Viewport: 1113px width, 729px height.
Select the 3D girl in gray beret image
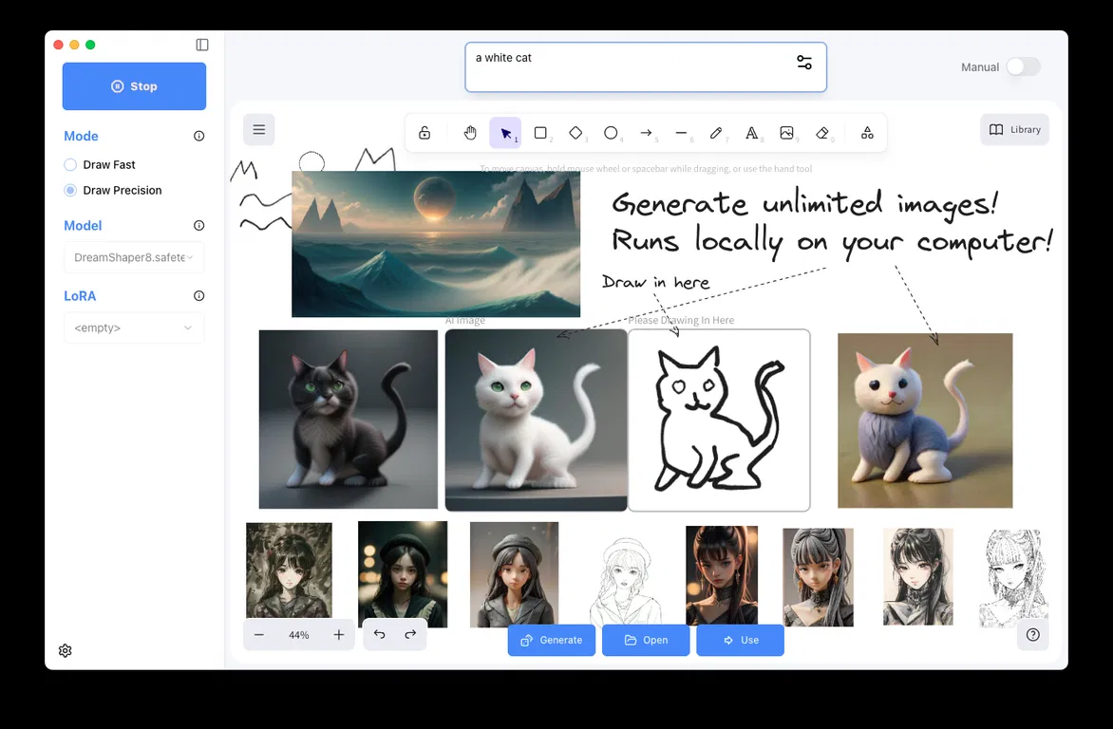point(514,574)
